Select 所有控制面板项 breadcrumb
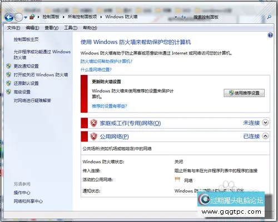 [x=82, y=17]
